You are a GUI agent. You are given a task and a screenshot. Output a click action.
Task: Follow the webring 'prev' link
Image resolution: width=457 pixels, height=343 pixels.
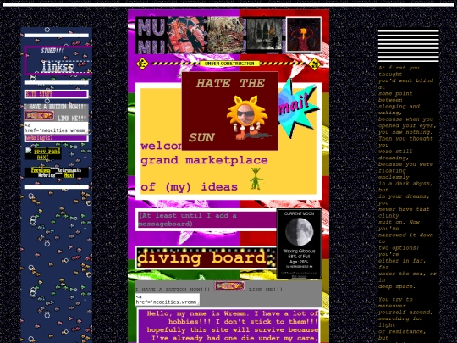(40, 151)
